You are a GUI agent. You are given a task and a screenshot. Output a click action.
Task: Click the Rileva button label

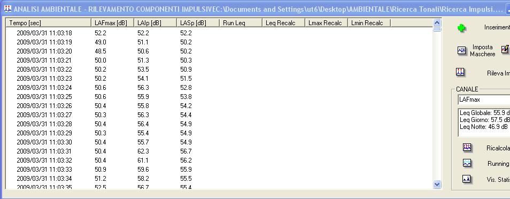tap(498, 73)
